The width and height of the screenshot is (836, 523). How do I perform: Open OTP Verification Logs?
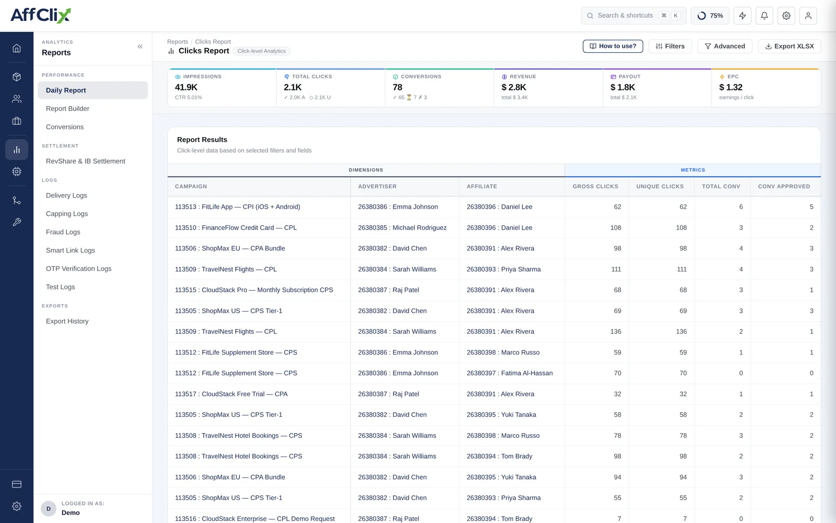pos(92,268)
